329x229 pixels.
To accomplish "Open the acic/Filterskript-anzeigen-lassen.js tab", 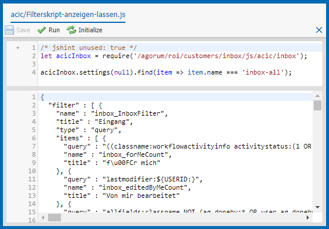I will [68, 15].
